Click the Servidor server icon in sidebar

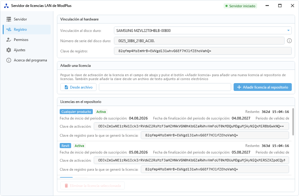pyautogui.click(x=8, y=19)
